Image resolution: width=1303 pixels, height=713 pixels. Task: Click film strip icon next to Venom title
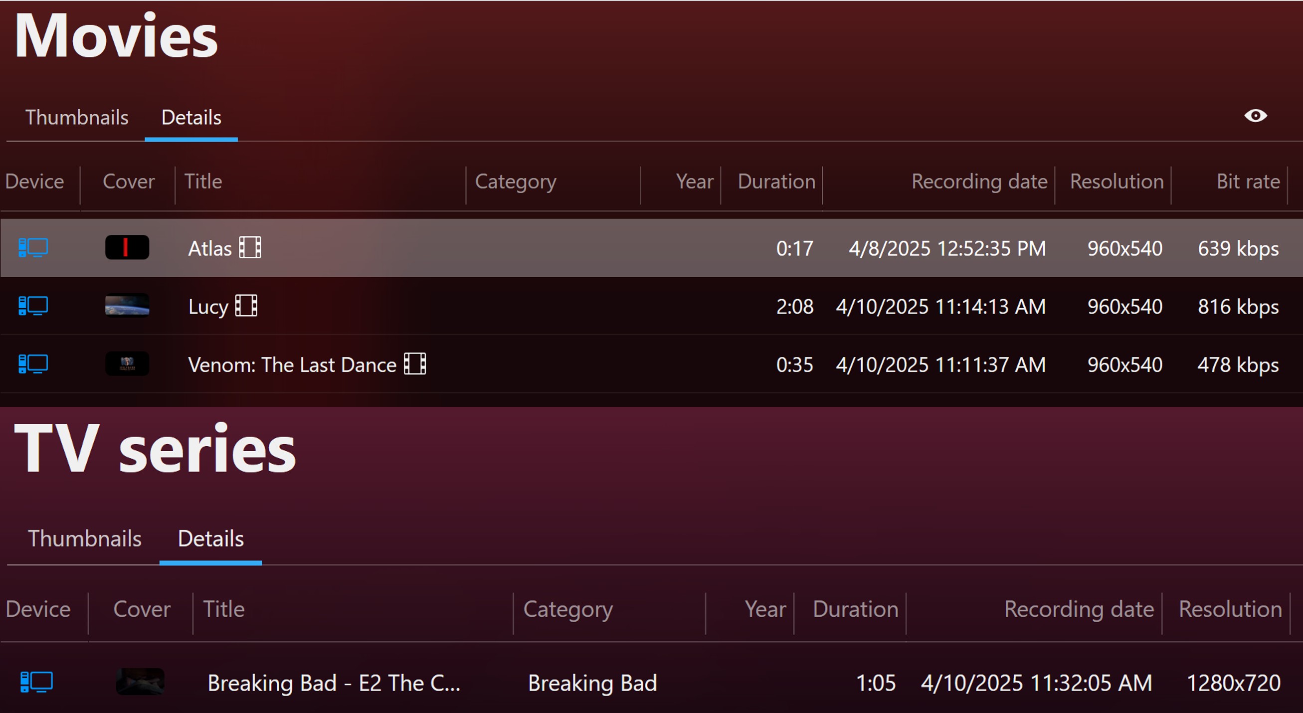coord(415,364)
